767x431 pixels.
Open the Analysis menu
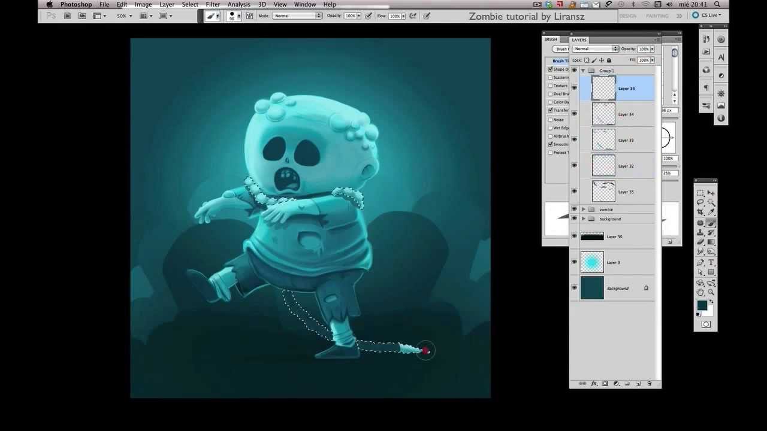coord(239,4)
